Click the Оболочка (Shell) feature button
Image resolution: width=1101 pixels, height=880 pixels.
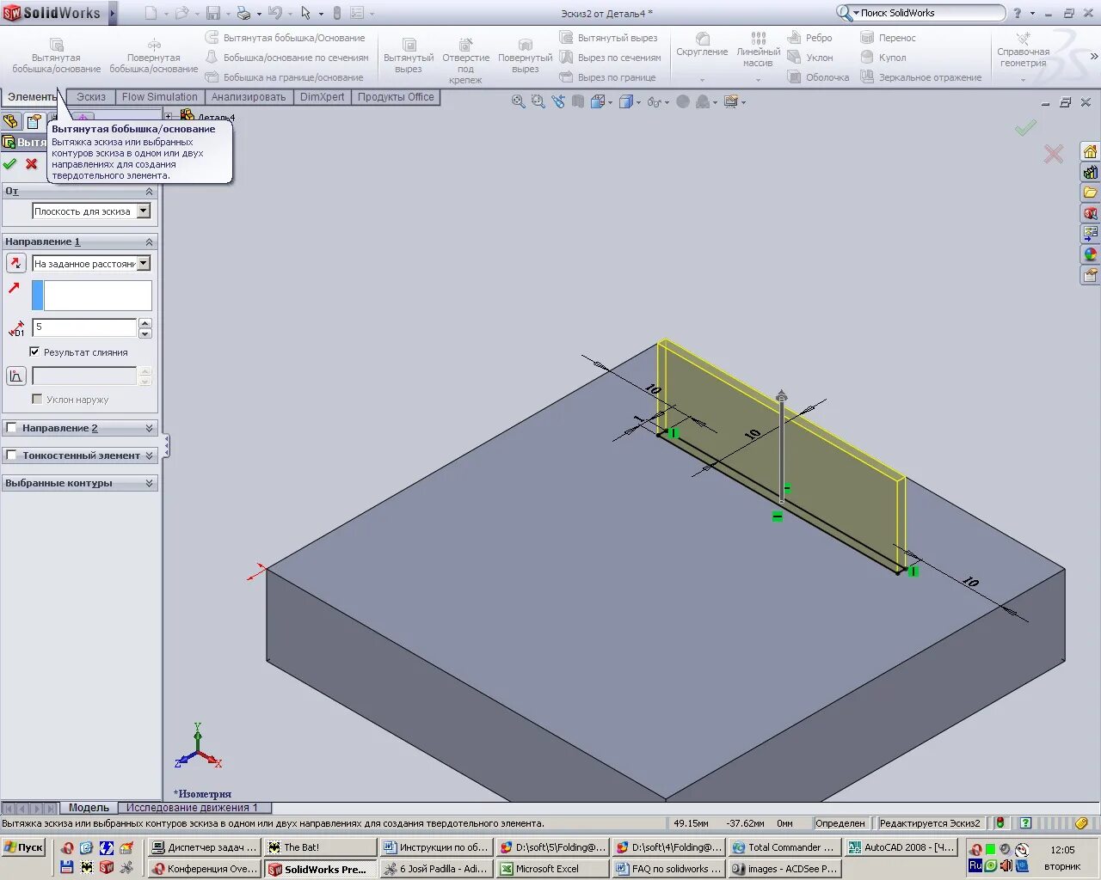pos(818,77)
